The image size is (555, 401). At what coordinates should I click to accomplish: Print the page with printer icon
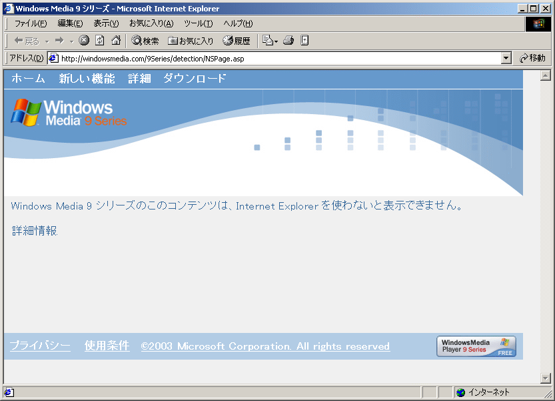288,41
